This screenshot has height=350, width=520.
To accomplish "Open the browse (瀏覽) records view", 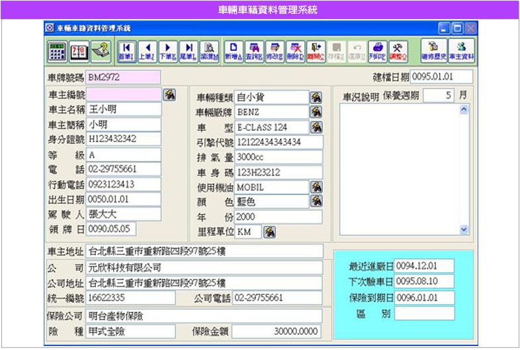I will click(210, 50).
